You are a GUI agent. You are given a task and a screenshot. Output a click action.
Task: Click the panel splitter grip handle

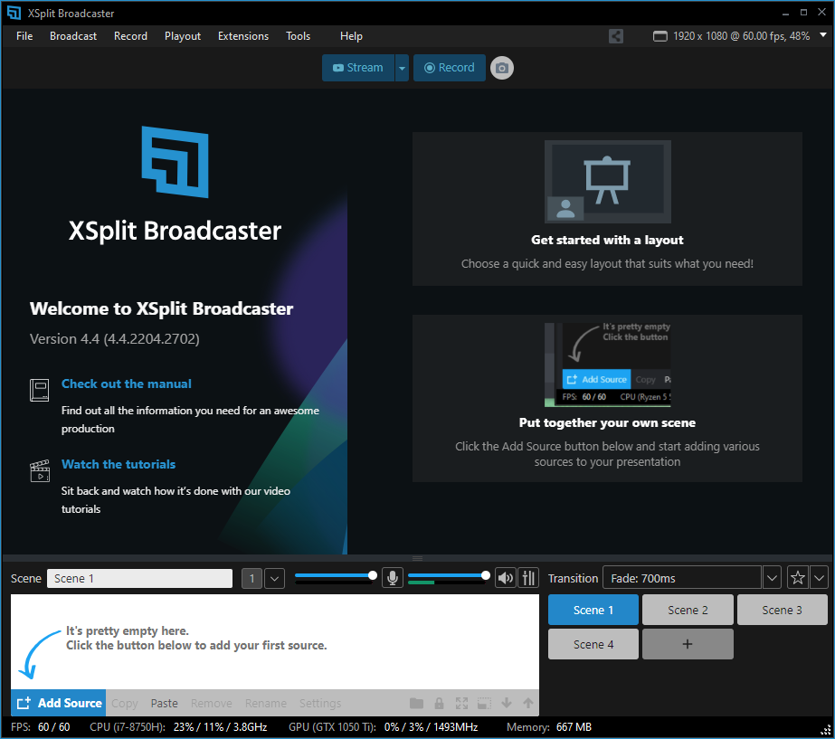pos(418,558)
